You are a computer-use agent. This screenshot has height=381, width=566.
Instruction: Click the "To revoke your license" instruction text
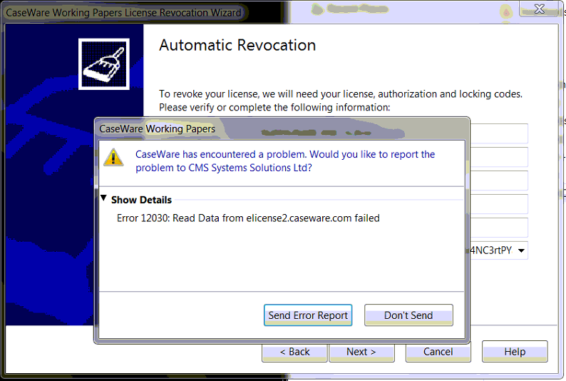(x=341, y=101)
